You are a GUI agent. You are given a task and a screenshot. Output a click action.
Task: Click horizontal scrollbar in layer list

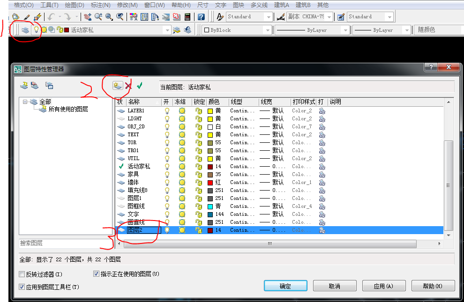270,244
